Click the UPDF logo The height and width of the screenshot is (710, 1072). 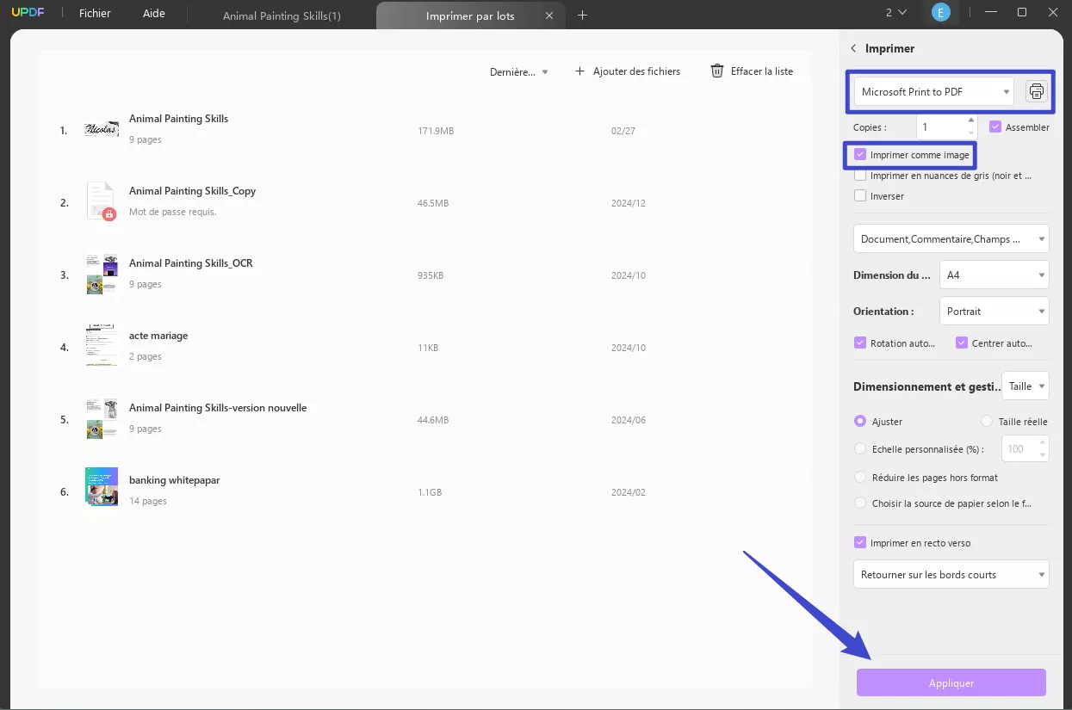click(x=28, y=13)
